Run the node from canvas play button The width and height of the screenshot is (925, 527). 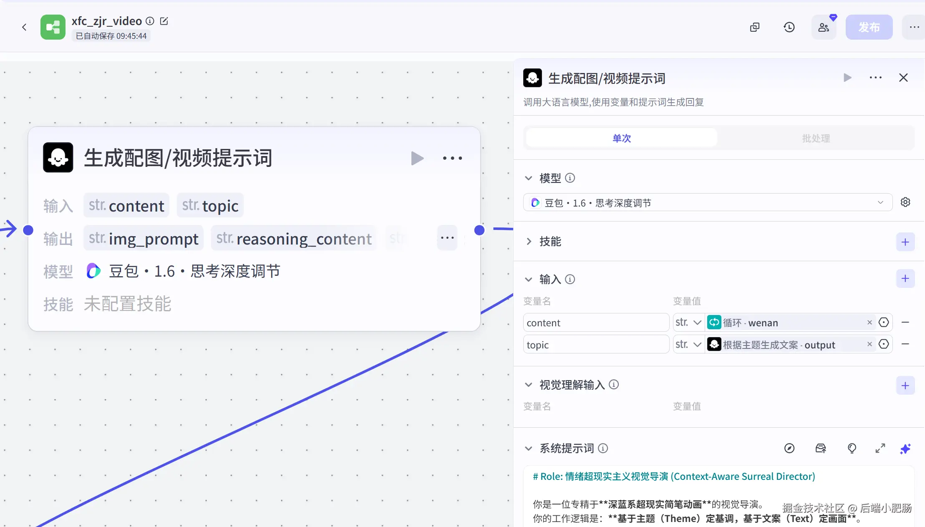[x=417, y=158]
